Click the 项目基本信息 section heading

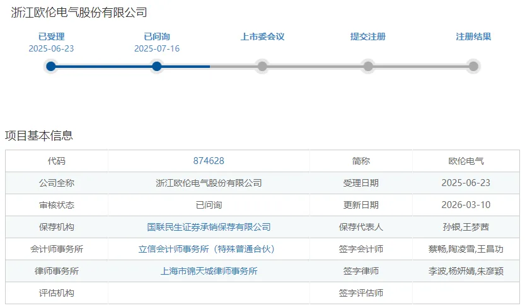coord(39,135)
